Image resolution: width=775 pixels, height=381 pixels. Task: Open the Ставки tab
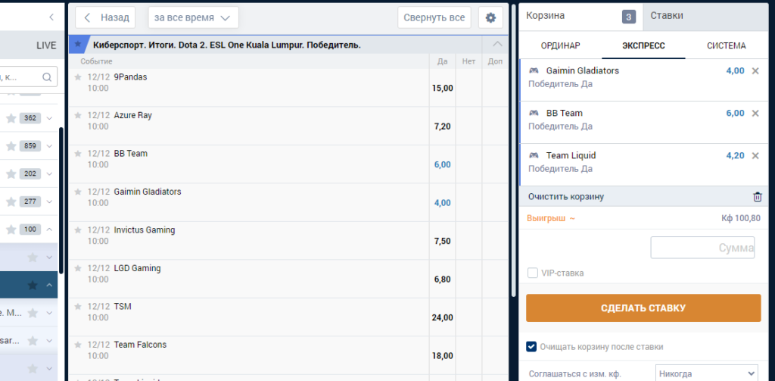[x=705, y=17]
